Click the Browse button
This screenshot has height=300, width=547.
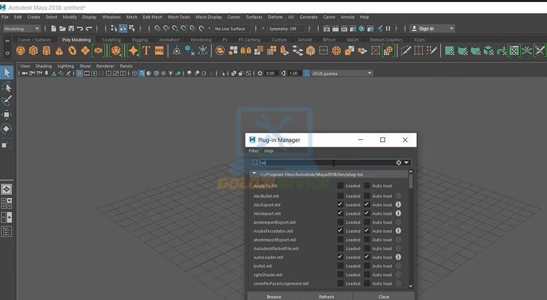click(x=274, y=297)
